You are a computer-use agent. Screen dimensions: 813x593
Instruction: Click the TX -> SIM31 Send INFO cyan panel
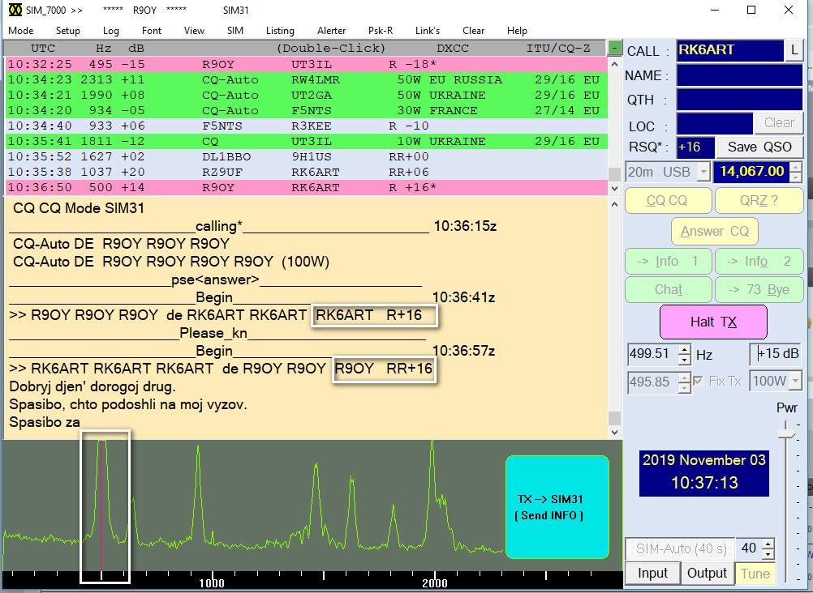tap(557, 507)
